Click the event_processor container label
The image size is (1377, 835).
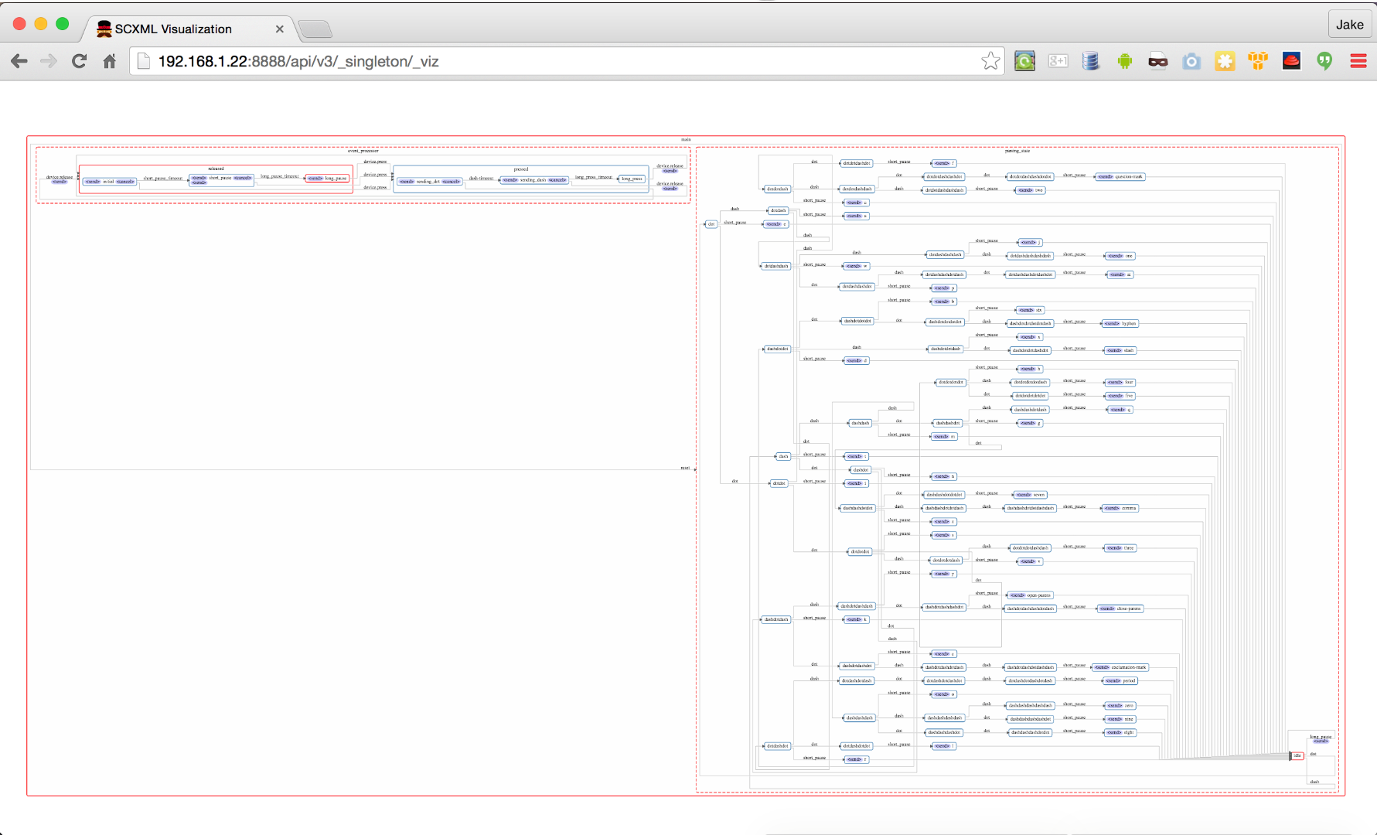[363, 151]
